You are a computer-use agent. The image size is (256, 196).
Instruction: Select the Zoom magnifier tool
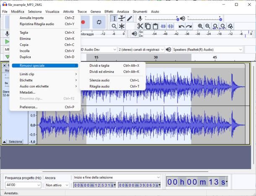click(114, 26)
